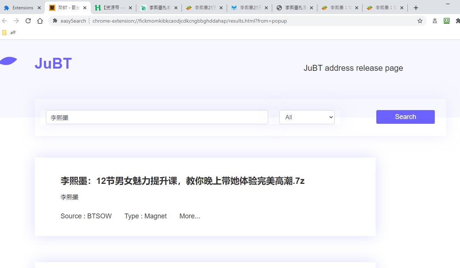This screenshot has height=268, width=460.
Task: Click the home icon in toolbar
Action: (x=40, y=21)
